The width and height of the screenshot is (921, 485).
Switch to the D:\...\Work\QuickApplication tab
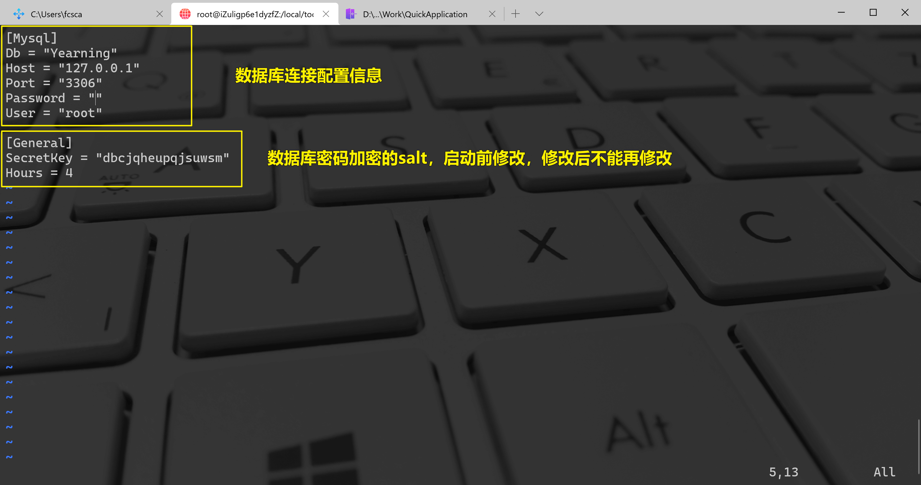(x=415, y=14)
